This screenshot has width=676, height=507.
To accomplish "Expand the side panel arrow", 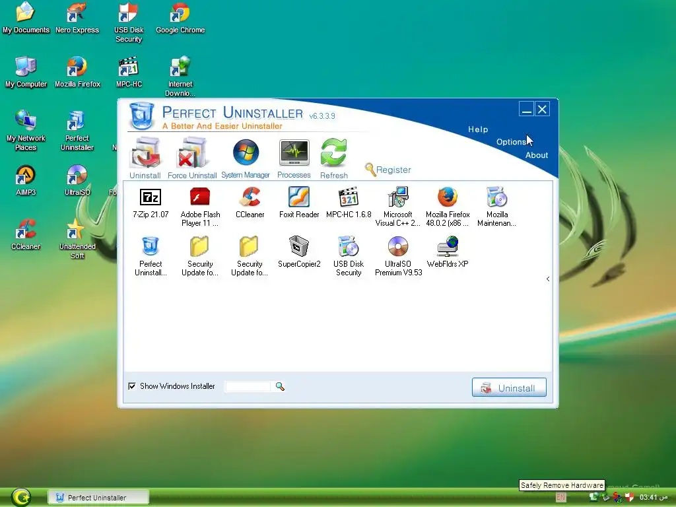I will point(548,279).
